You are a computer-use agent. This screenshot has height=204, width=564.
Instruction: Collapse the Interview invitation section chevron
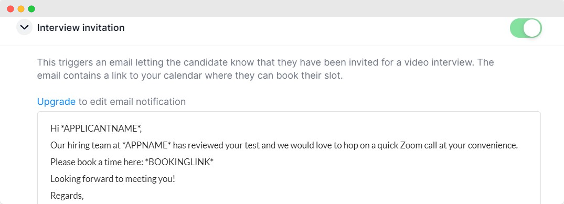pyautogui.click(x=25, y=27)
